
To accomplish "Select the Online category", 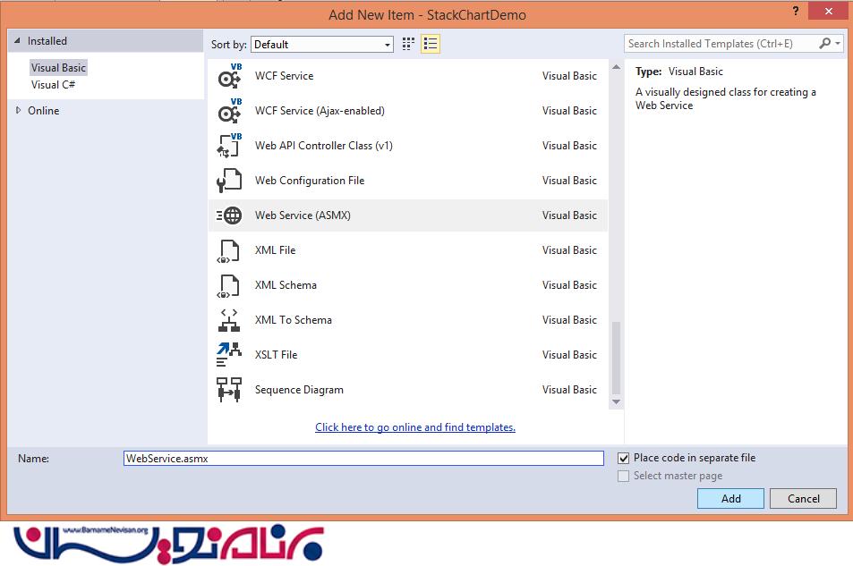I will [44, 110].
